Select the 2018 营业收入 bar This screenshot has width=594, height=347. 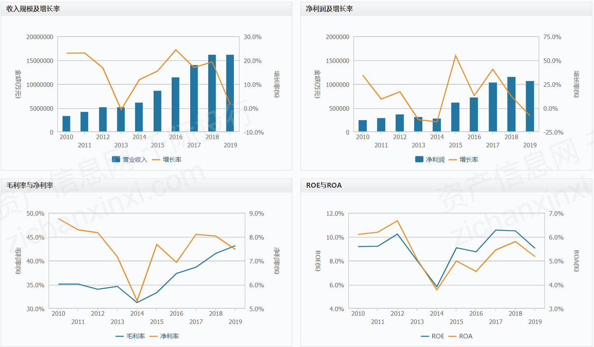click(x=212, y=93)
